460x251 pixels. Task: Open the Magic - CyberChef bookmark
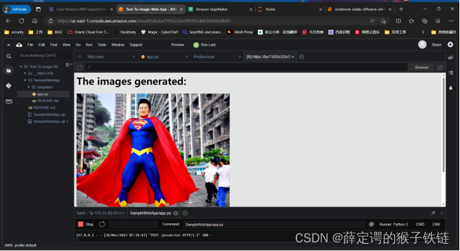pos(160,32)
